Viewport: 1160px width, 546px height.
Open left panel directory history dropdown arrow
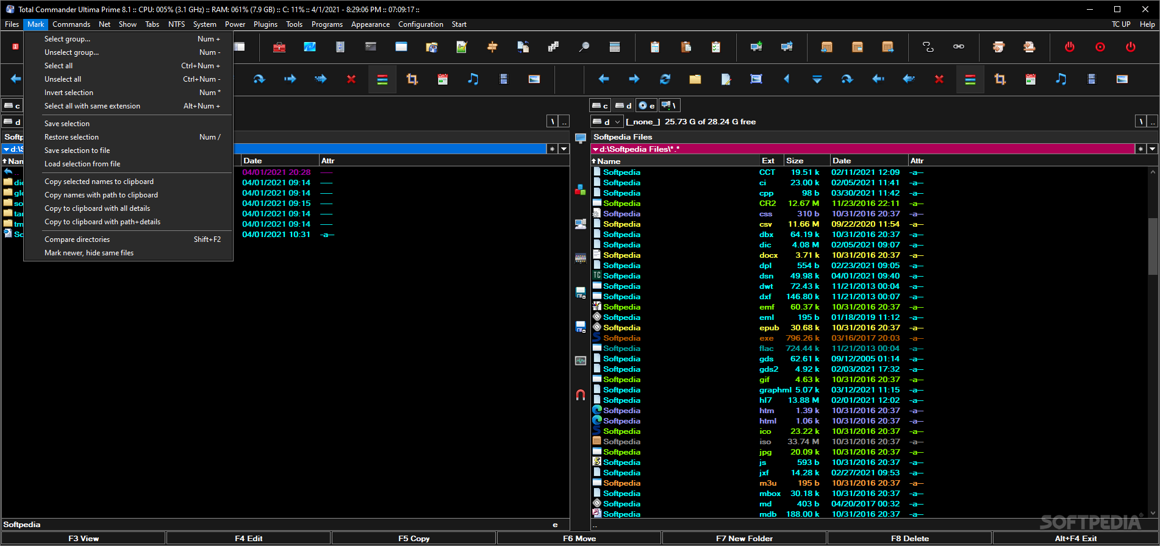click(x=564, y=149)
